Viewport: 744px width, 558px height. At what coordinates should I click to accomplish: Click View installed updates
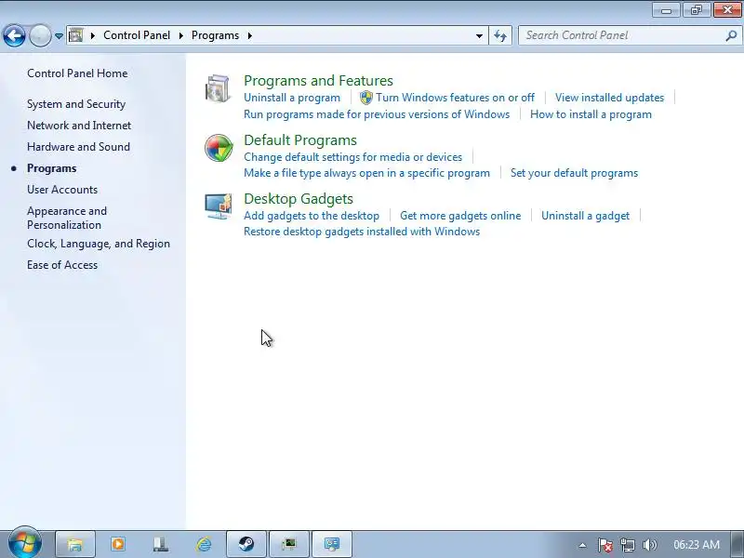610,98
